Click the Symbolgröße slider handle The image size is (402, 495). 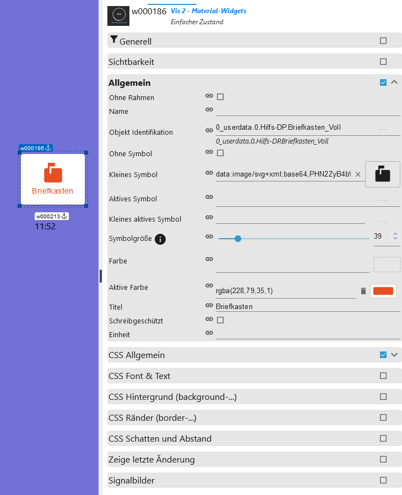point(238,239)
